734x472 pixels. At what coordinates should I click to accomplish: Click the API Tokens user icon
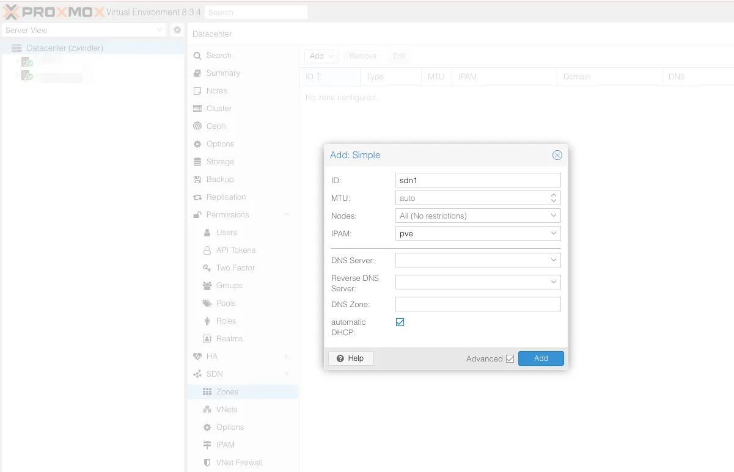pyautogui.click(x=207, y=250)
